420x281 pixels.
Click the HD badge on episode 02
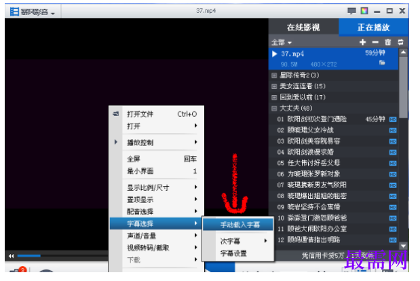(393, 130)
